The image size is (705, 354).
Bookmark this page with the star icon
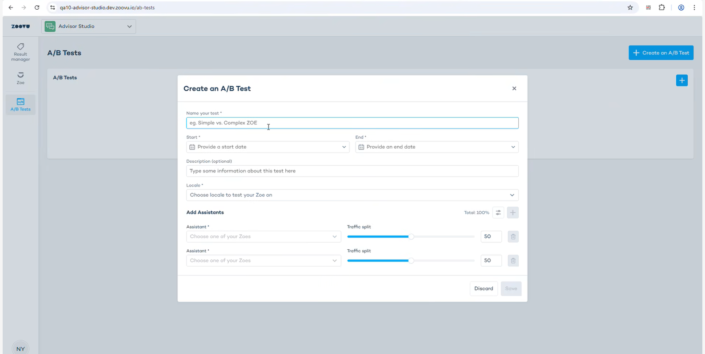click(630, 8)
